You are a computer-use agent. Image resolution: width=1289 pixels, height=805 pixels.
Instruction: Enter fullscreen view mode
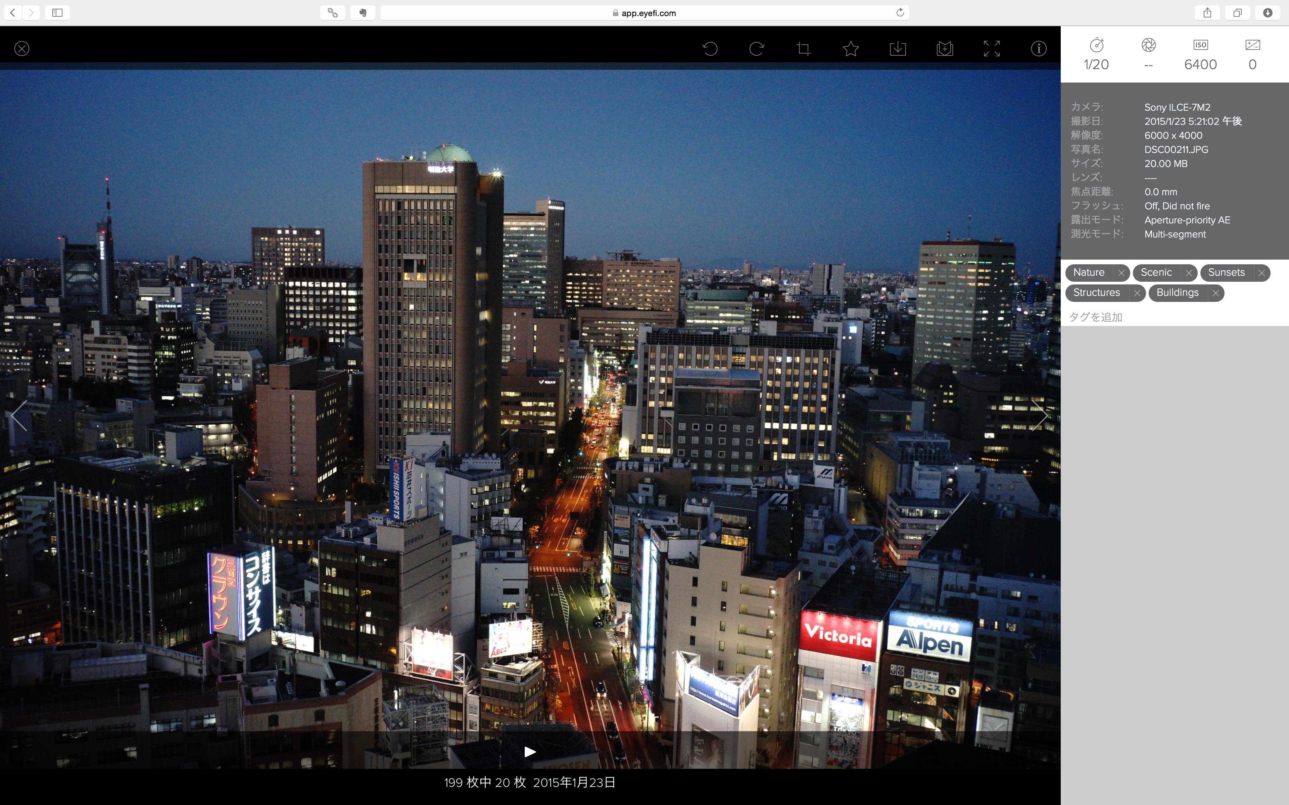point(991,49)
